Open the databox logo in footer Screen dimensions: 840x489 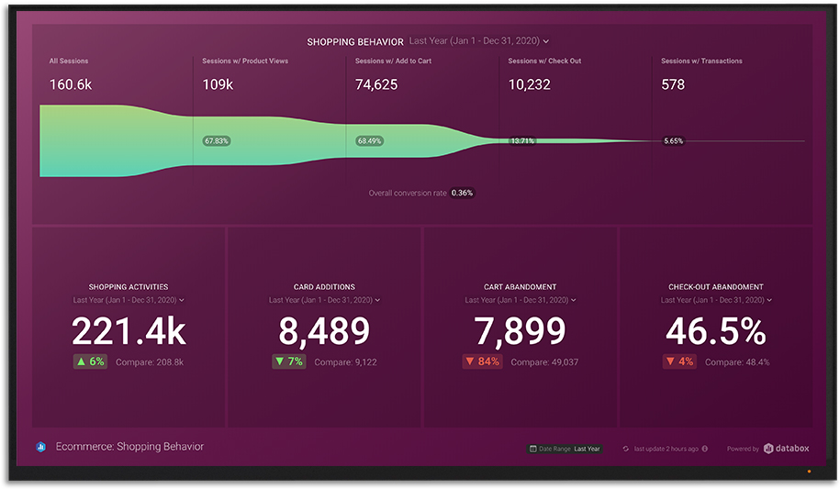[787, 449]
